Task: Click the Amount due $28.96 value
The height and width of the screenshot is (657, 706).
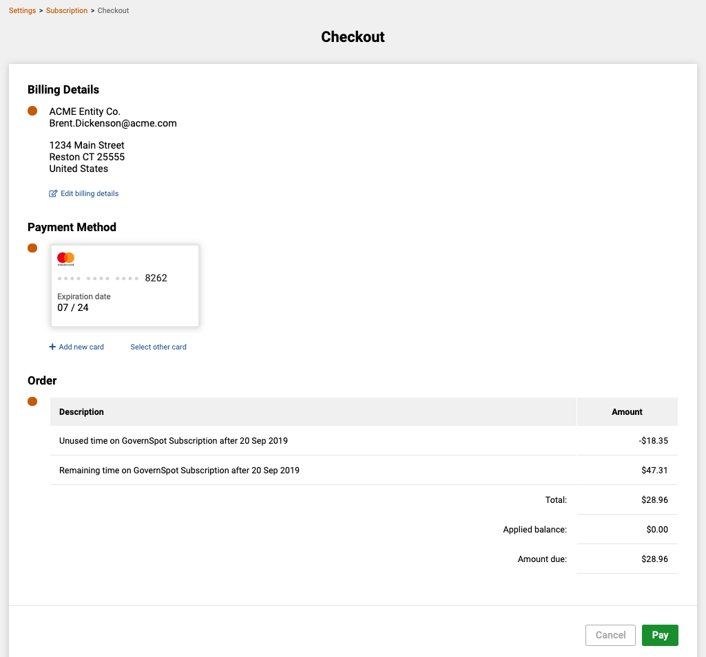Action: click(654, 559)
